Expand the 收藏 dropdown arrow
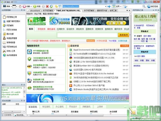161x121 pixels. pos(31,6)
